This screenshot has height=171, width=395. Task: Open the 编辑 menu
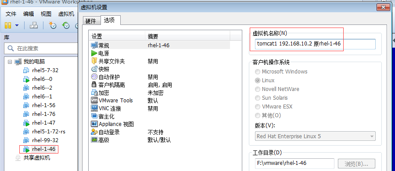[x=28, y=14]
